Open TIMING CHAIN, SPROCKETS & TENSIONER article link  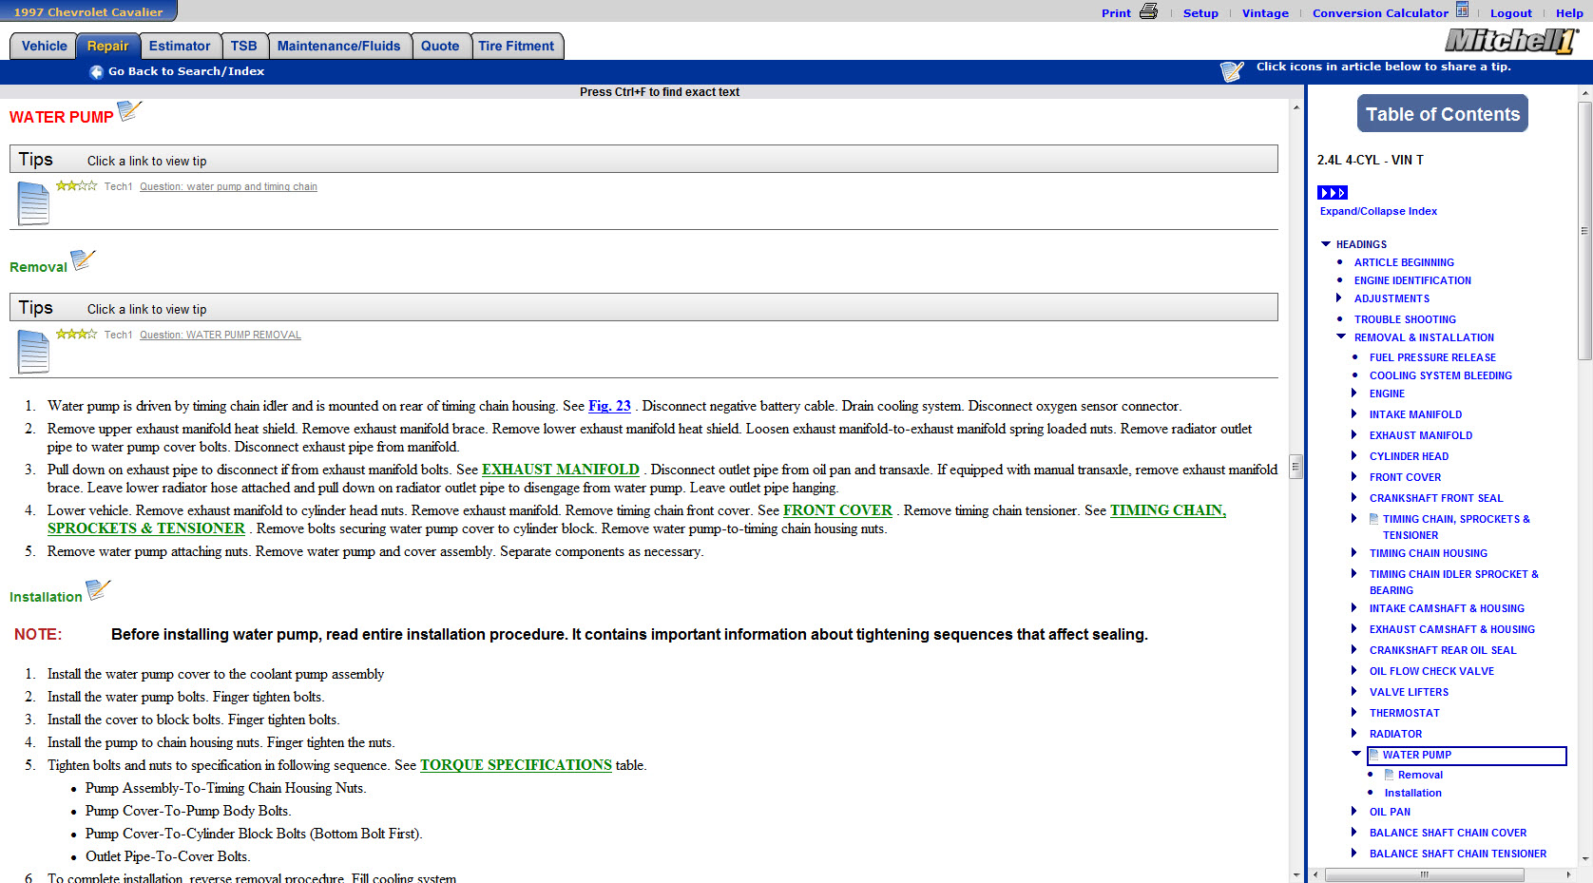[x=1167, y=510]
